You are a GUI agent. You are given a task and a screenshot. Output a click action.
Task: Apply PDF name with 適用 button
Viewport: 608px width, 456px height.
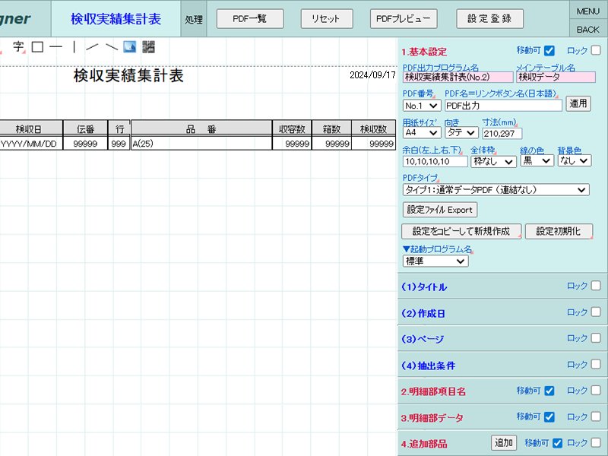(x=578, y=104)
